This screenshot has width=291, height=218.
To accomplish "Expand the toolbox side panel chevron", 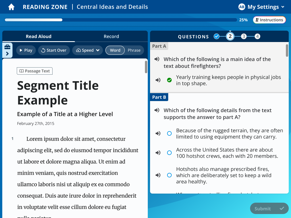I will click(7, 54).
